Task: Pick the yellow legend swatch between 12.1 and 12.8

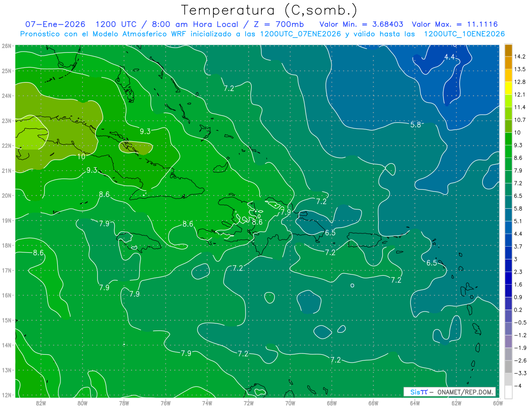Action: (508, 88)
